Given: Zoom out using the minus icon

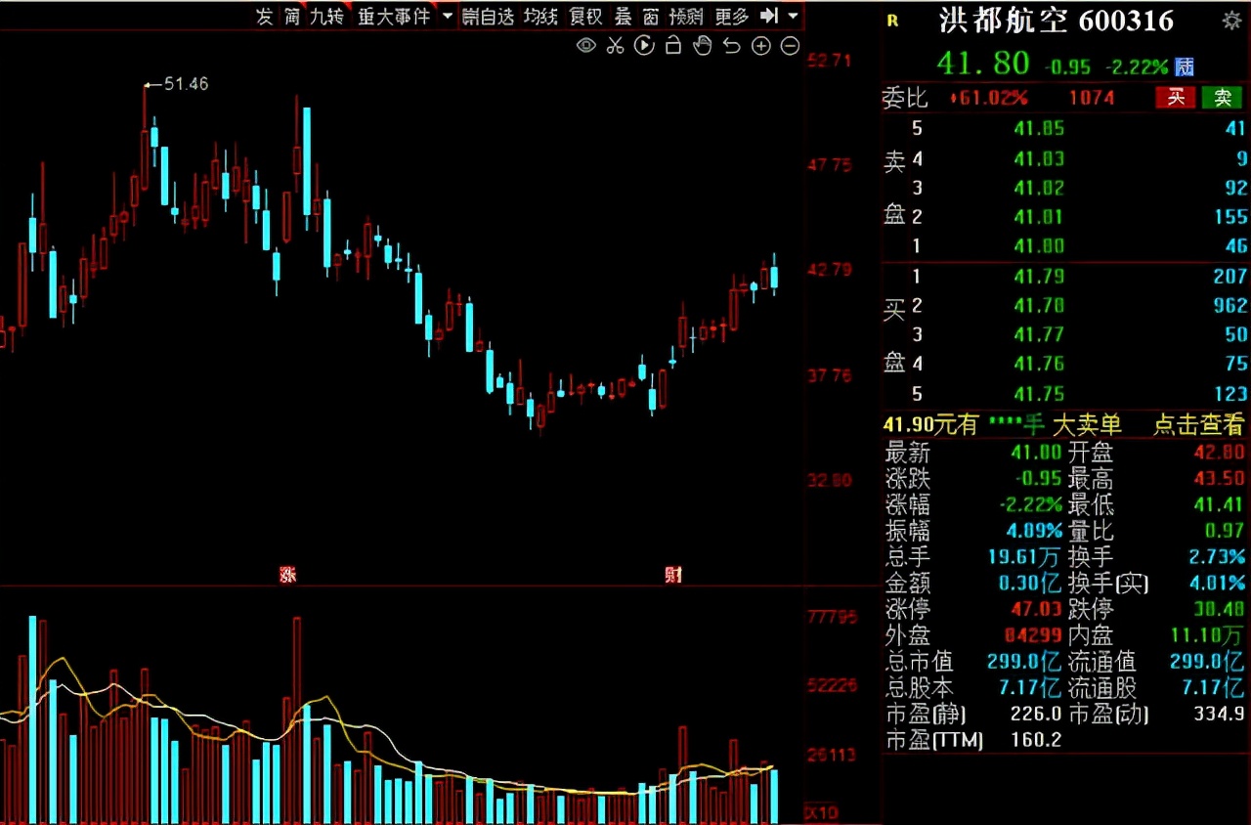Looking at the screenshot, I should click(x=790, y=45).
